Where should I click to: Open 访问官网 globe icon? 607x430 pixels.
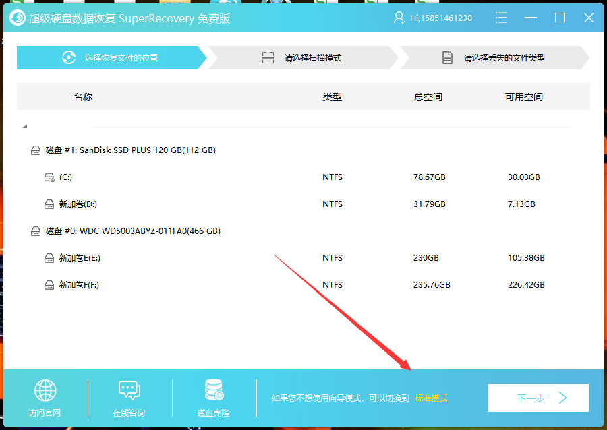click(x=45, y=390)
